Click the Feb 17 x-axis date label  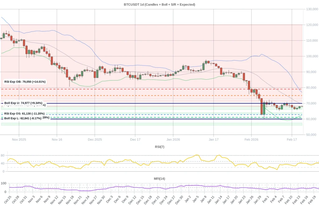coord(292,139)
